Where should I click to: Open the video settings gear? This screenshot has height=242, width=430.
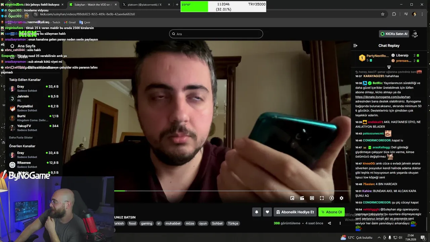point(341,198)
